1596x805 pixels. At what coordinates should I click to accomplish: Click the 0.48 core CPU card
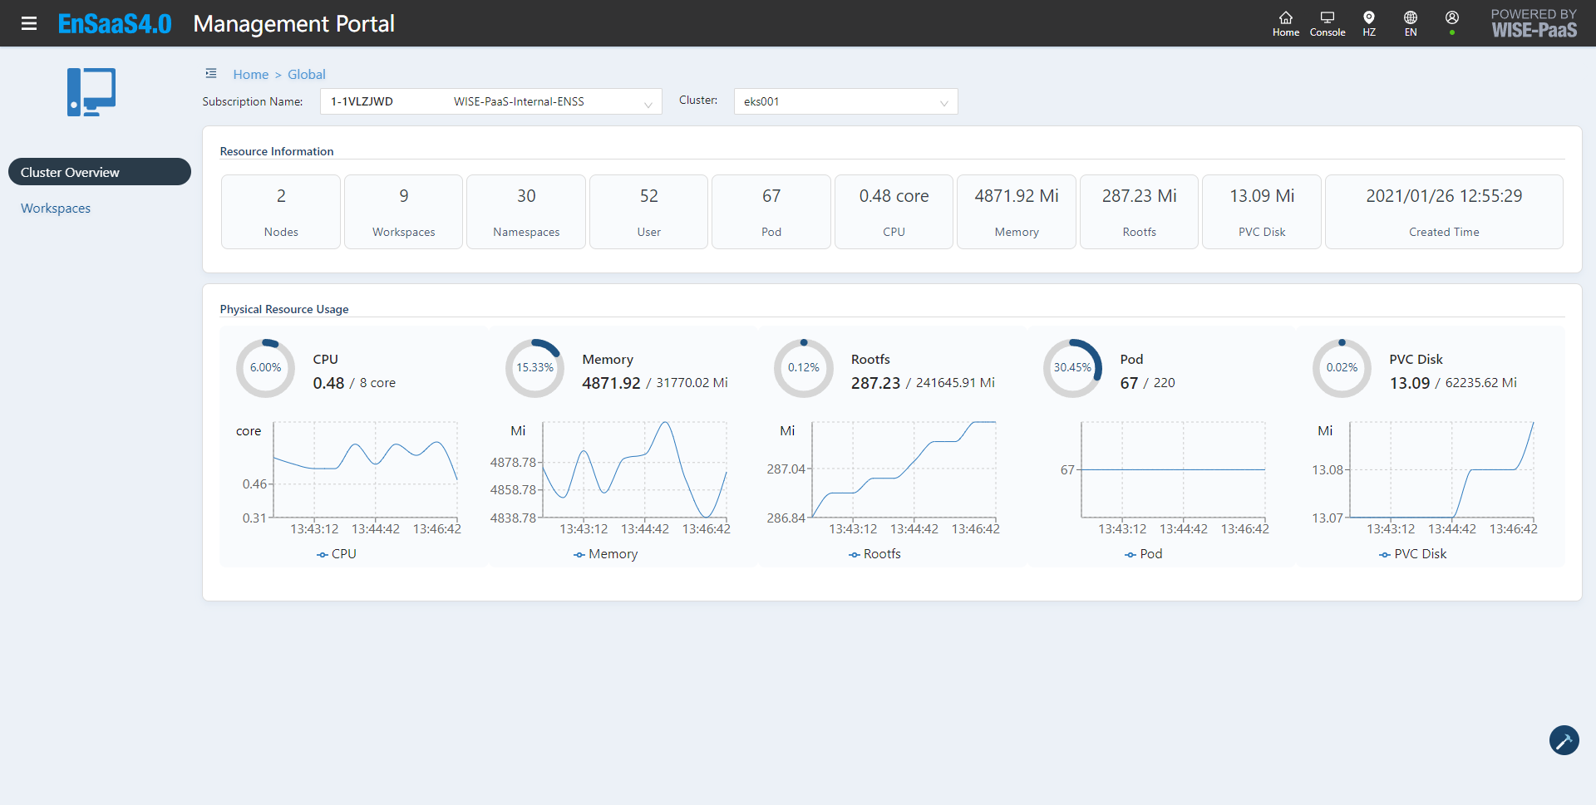(894, 212)
